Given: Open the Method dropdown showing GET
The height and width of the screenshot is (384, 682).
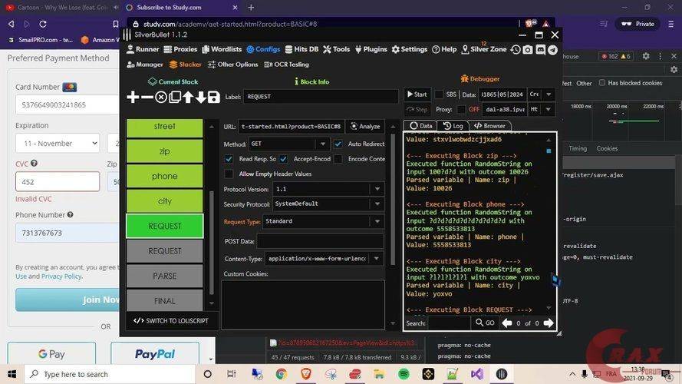Looking at the screenshot, I should pyautogui.click(x=288, y=144).
